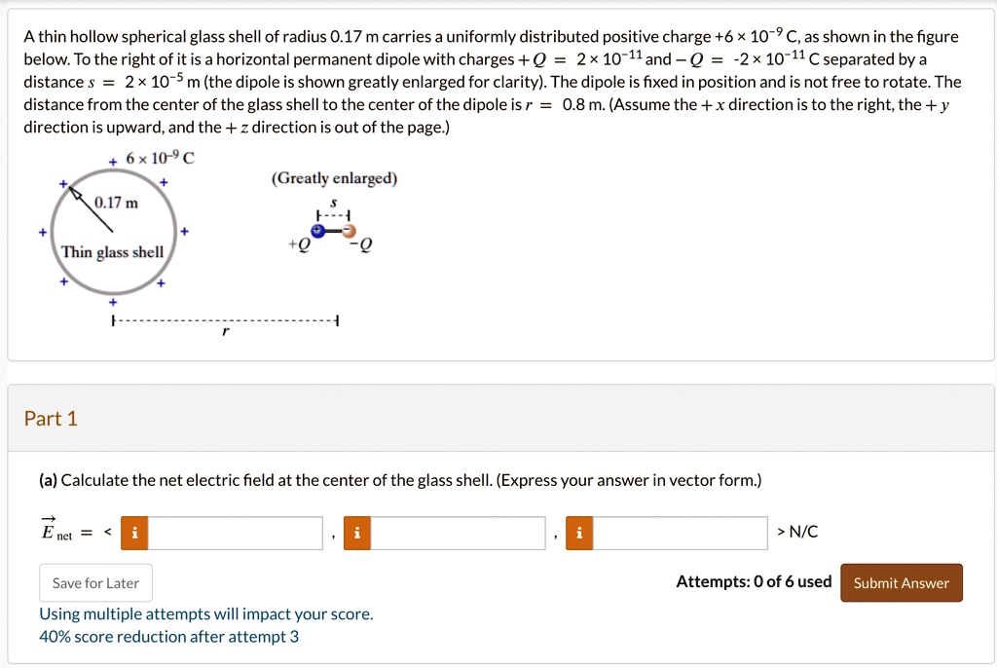
Task: Focus the first E net component input
Action: click(x=236, y=533)
